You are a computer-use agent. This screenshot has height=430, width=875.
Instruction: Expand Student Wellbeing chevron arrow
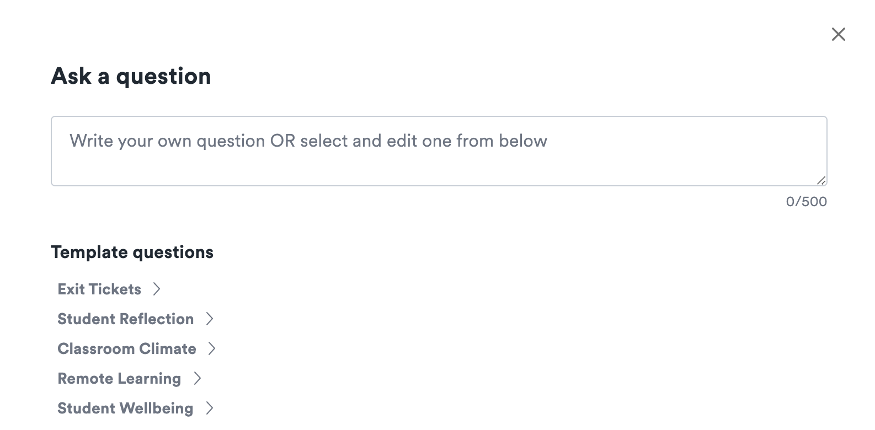click(x=210, y=408)
